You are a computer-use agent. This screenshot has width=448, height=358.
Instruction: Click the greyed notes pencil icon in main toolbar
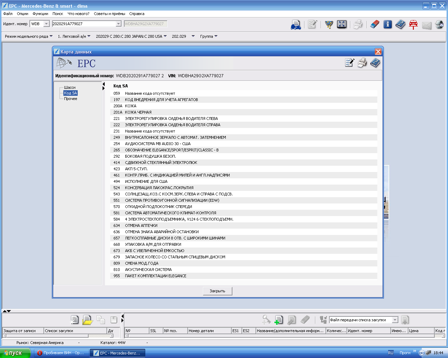pos(312,24)
